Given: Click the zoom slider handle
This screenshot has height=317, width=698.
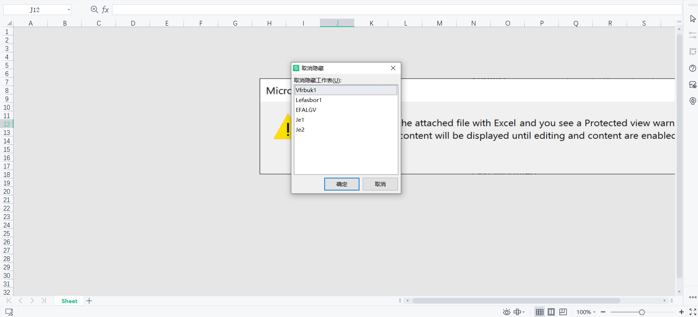Looking at the screenshot, I should point(642,312).
